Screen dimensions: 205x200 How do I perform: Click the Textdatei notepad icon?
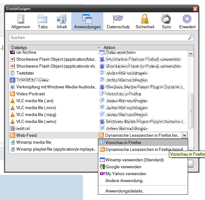pos(13,73)
